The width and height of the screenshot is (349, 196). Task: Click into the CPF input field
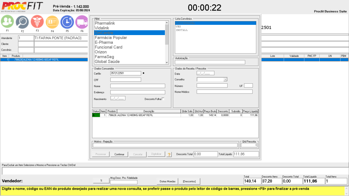[x=125, y=80]
